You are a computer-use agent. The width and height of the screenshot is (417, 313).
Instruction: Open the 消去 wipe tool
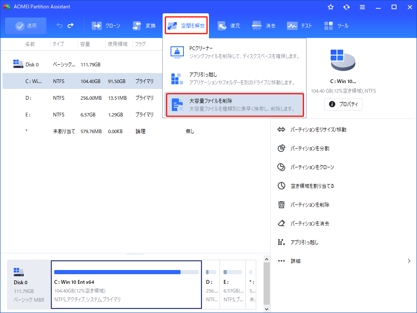[x=264, y=26]
